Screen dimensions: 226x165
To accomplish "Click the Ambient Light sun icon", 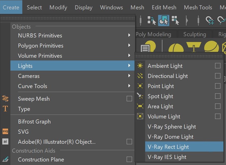I will click(x=140, y=66).
